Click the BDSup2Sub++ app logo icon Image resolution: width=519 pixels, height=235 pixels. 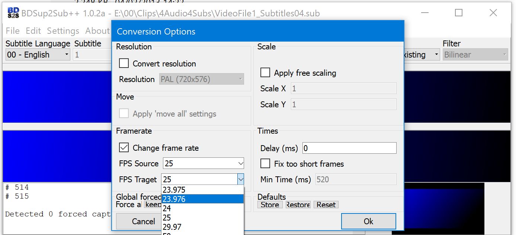pos(14,13)
